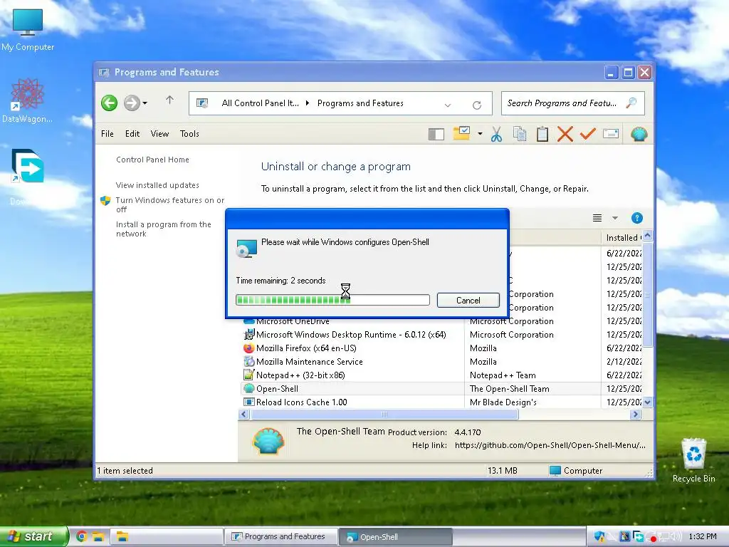Open Recycle Bin desktop icon

coord(693,460)
